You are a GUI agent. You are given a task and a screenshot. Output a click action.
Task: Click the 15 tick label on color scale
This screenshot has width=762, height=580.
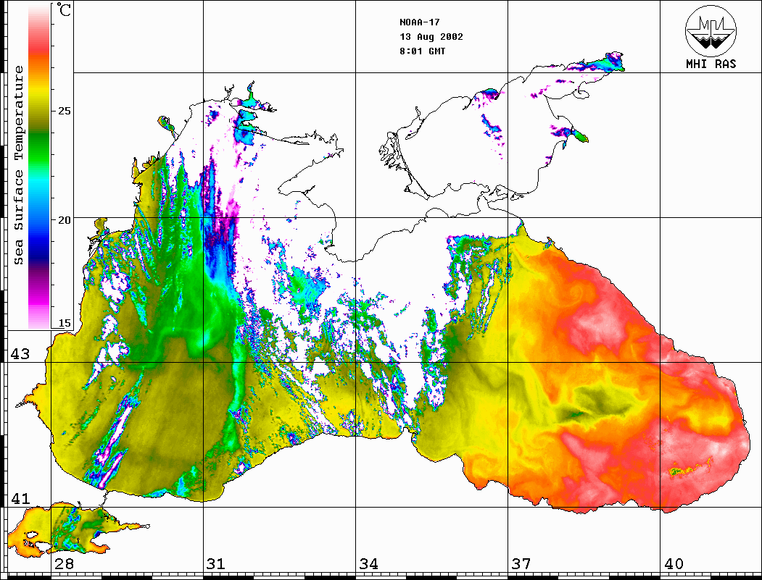point(64,324)
